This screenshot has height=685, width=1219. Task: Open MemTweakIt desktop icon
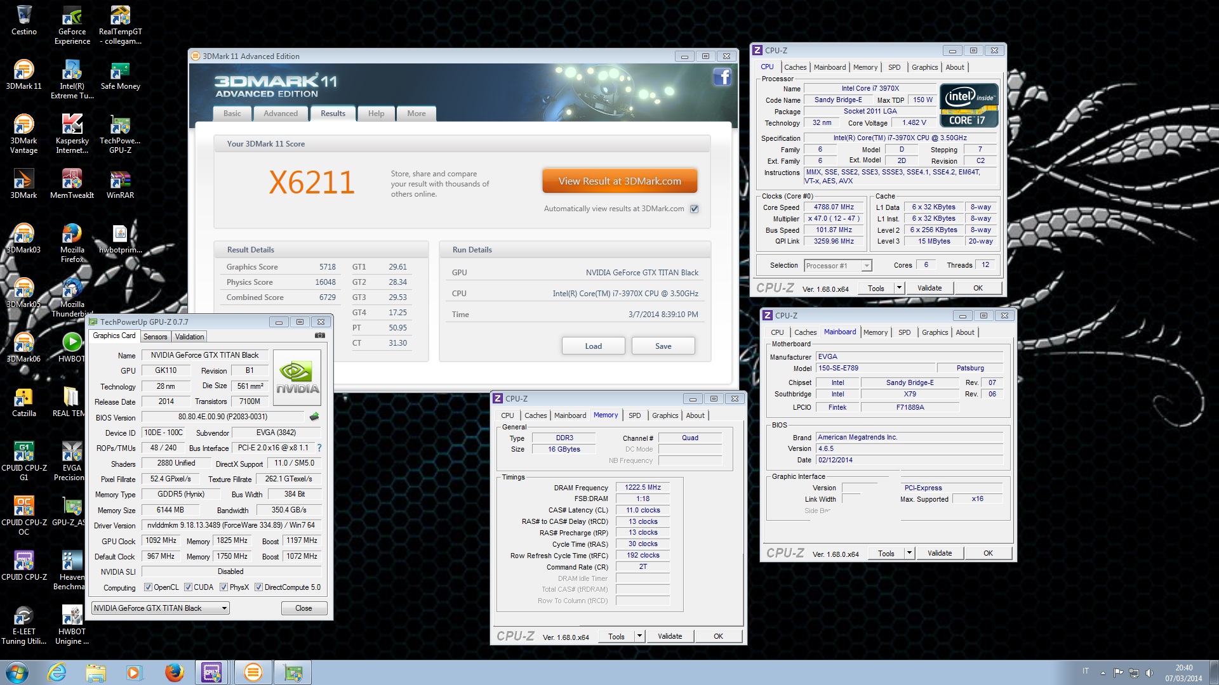point(72,184)
